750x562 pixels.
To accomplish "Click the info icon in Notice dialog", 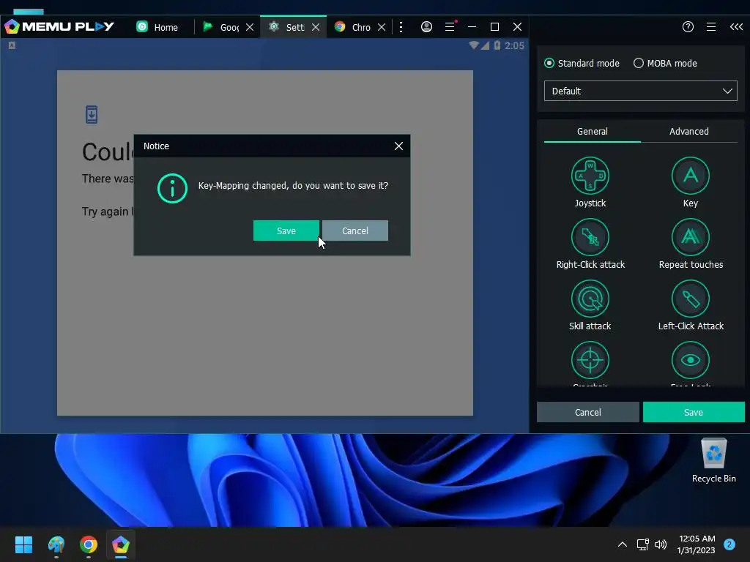I will coord(172,188).
